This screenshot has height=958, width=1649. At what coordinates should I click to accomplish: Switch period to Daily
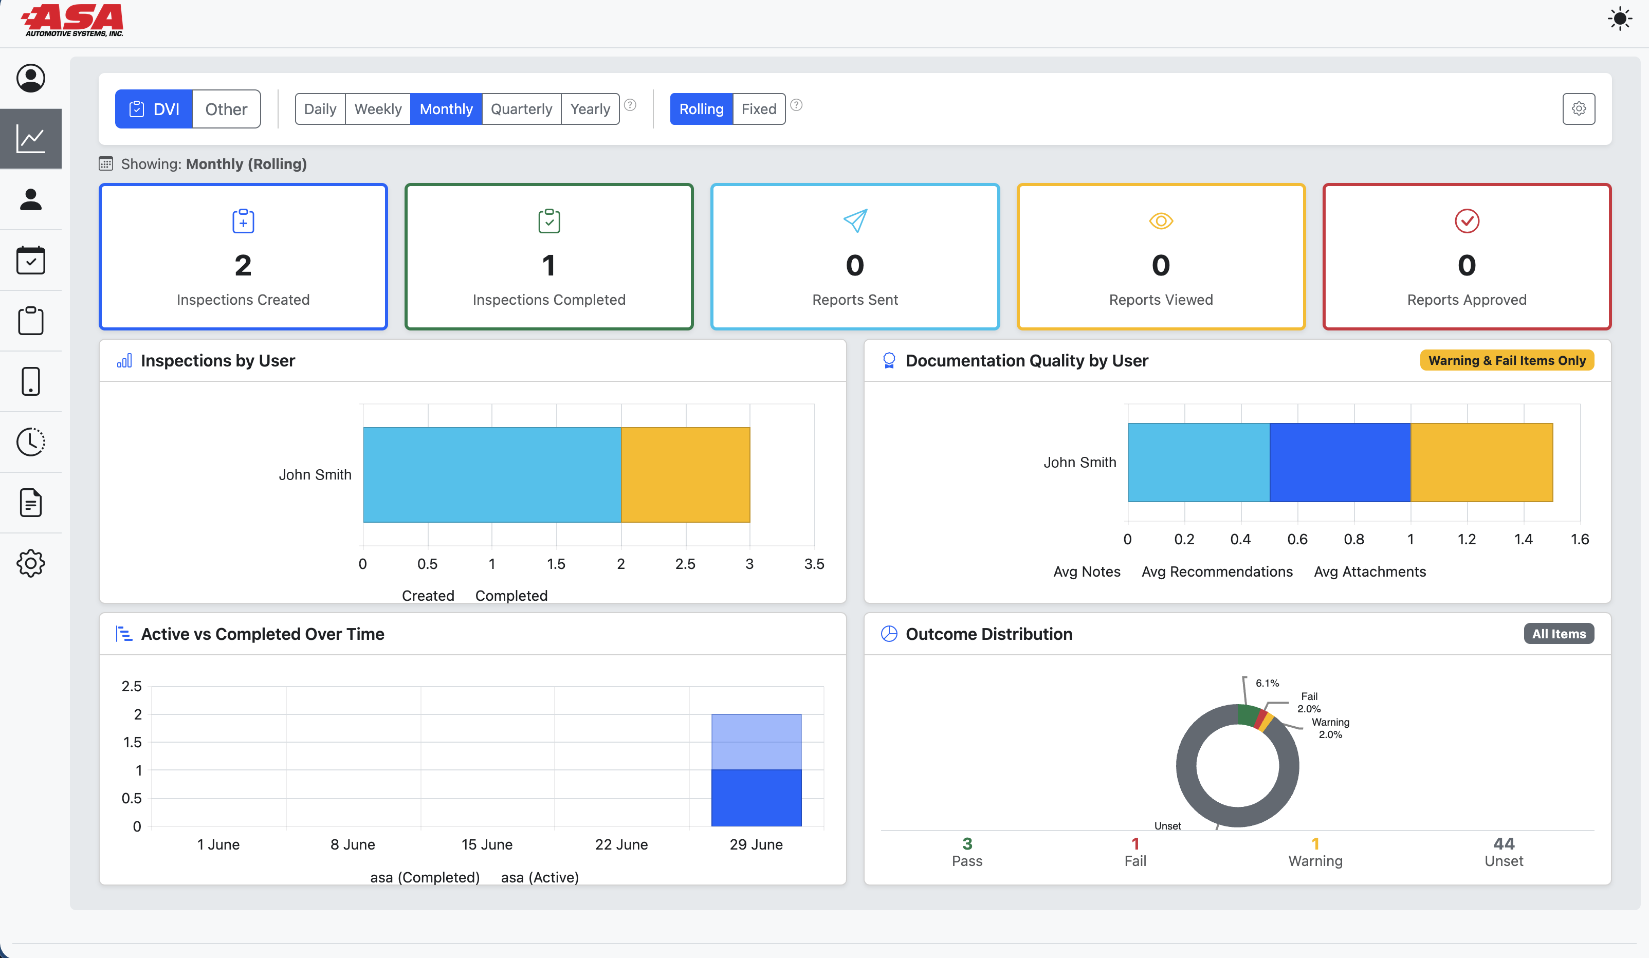point(320,108)
